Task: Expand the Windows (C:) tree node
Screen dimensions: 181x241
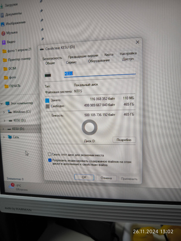Action: click(4, 112)
